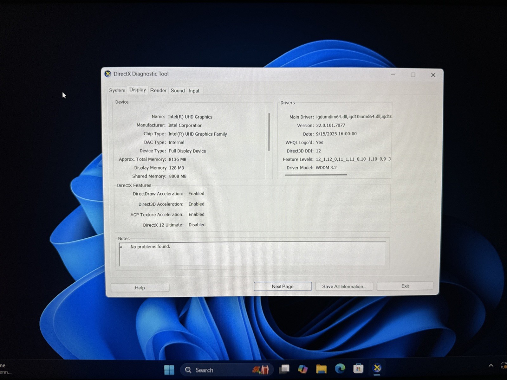Click the taskbar Search box
507x380 pixels.
pos(226,370)
